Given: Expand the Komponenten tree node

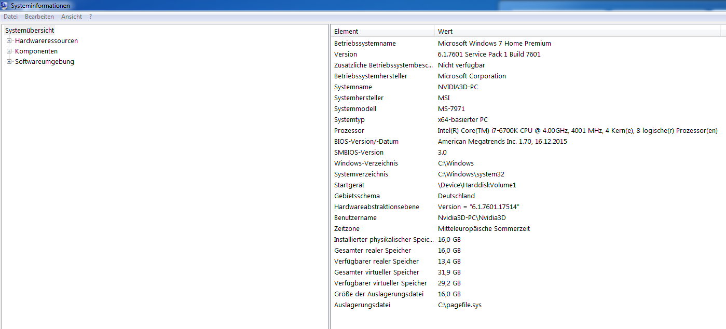Looking at the screenshot, I should (x=9, y=51).
